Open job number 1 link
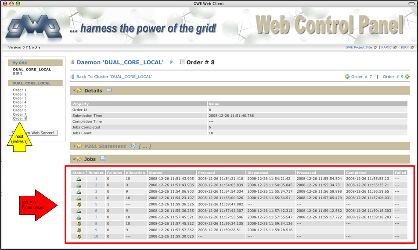The height and width of the screenshot is (250, 418). (x=96, y=179)
